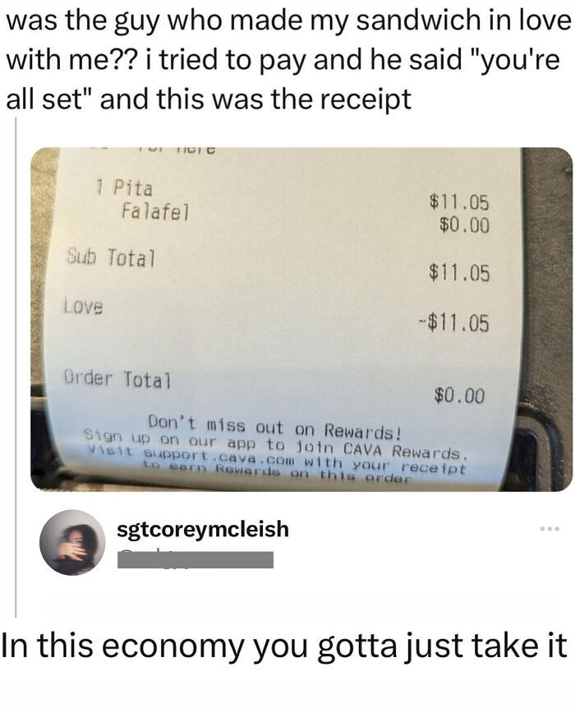Click the '1 Pita' item line

[x=125, y=187]
